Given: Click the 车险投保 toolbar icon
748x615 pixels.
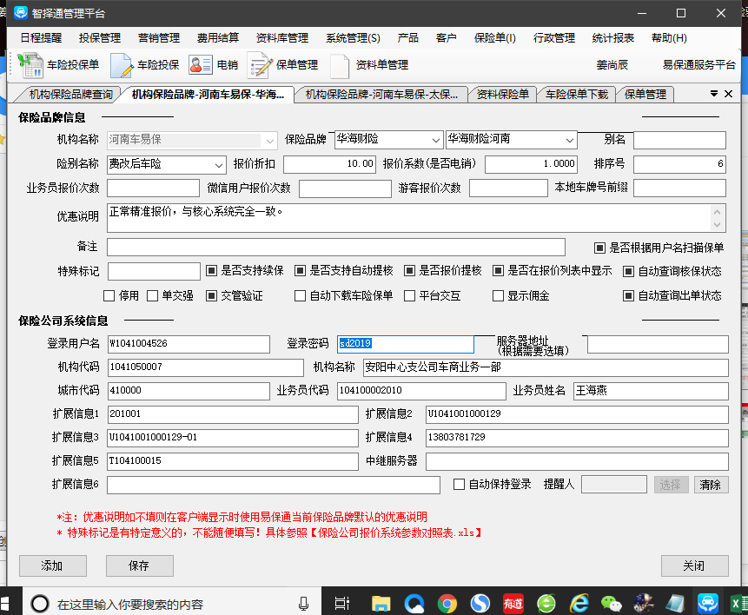Looking at the screenshot, I should (145, 65).
